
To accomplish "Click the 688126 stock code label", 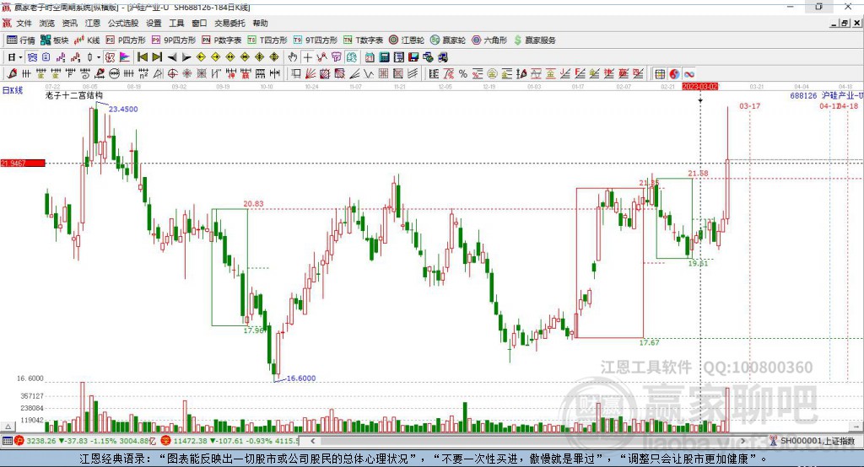I will 803,95.
